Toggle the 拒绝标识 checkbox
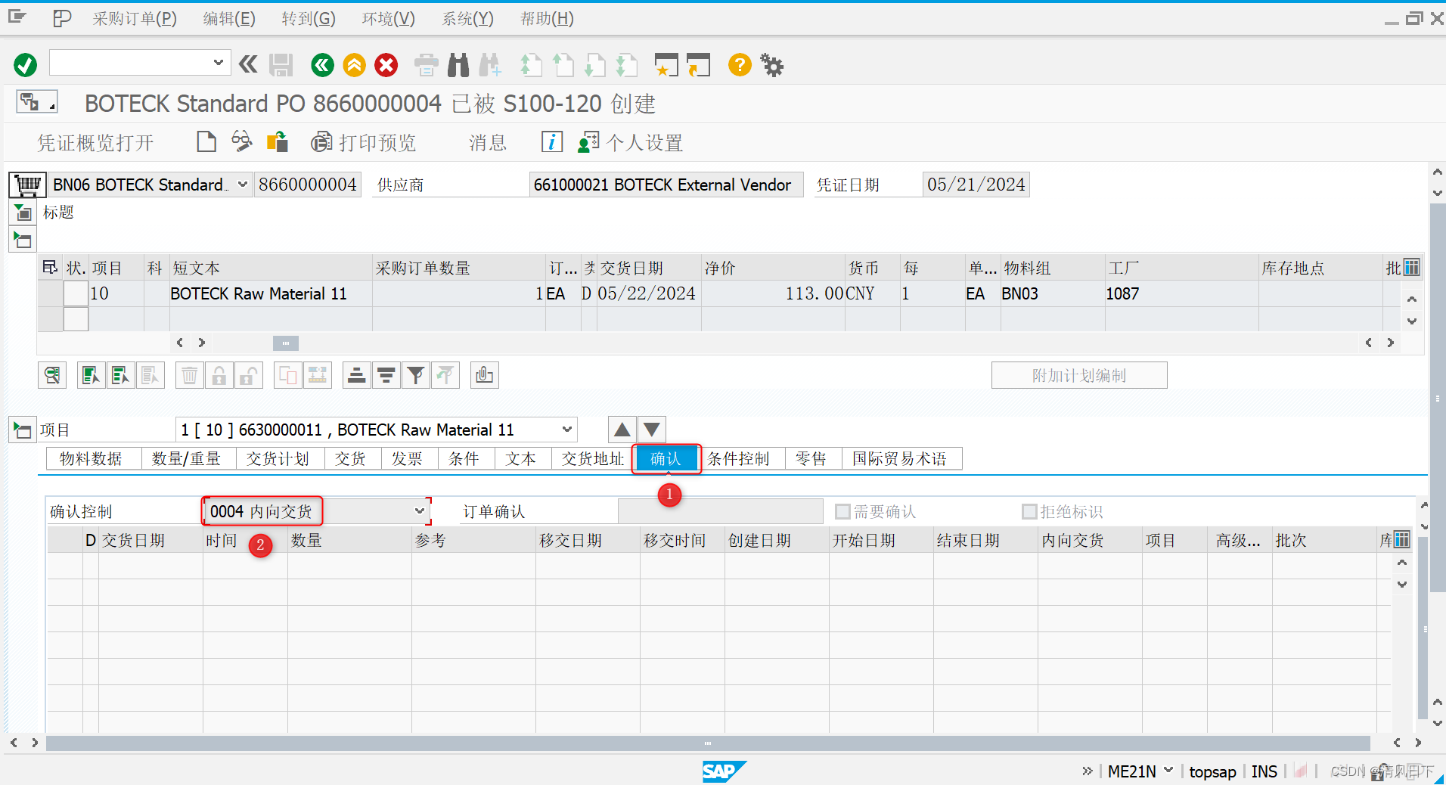The width and height of the screenshot is (1446, 785). coord(1029,511)
